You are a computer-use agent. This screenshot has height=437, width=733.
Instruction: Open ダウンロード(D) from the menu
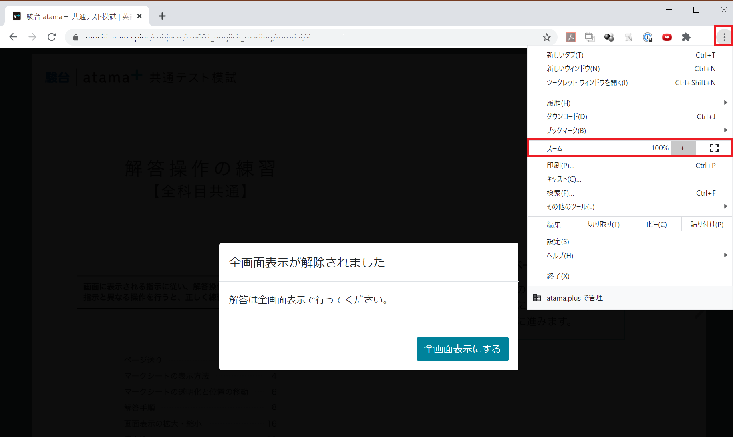click(630, 116)
